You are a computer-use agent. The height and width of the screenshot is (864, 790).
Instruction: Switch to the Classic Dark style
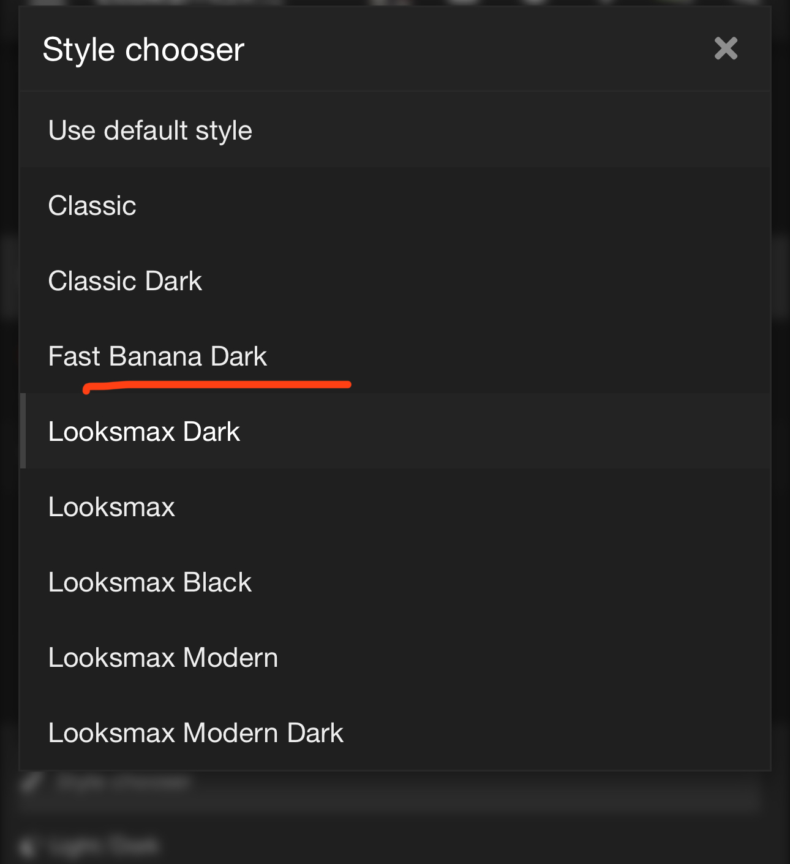[125, 281]
